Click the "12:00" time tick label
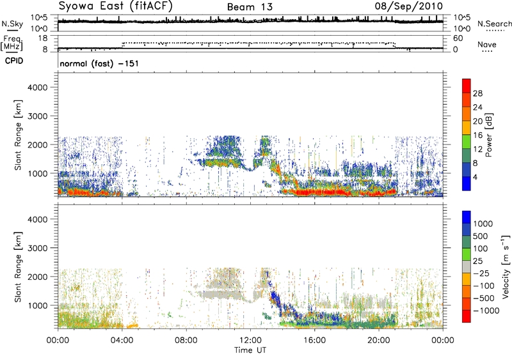This screenshot has width=512, height=354. click(250, 341)
